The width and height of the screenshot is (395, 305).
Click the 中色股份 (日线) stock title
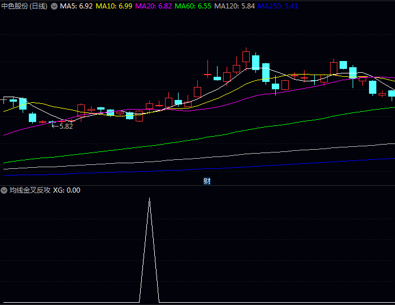click(24, 6)
